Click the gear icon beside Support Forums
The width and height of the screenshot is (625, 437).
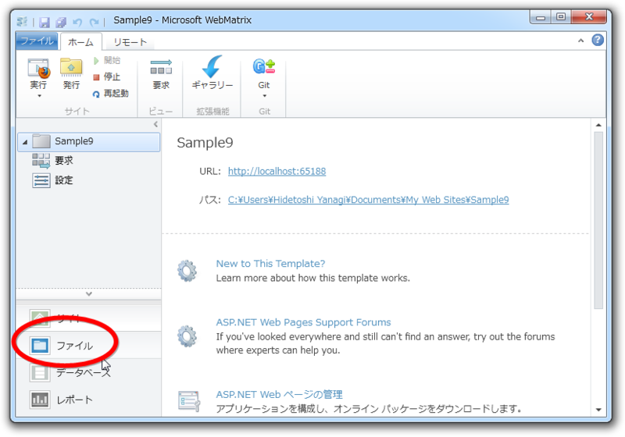click(x=187, y=336)
